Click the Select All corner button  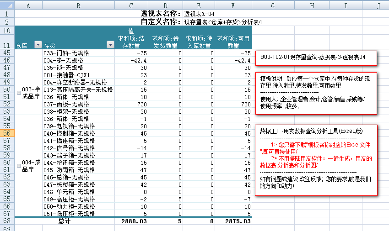tap(7, 5)
